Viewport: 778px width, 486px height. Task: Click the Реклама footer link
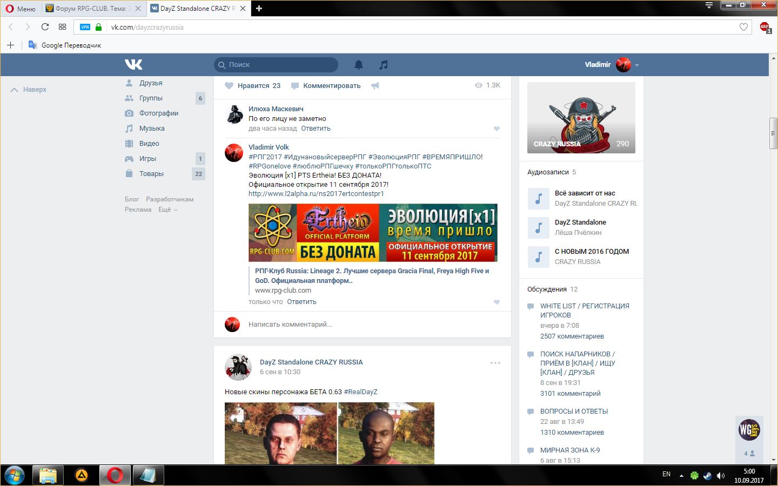point(138,210)
